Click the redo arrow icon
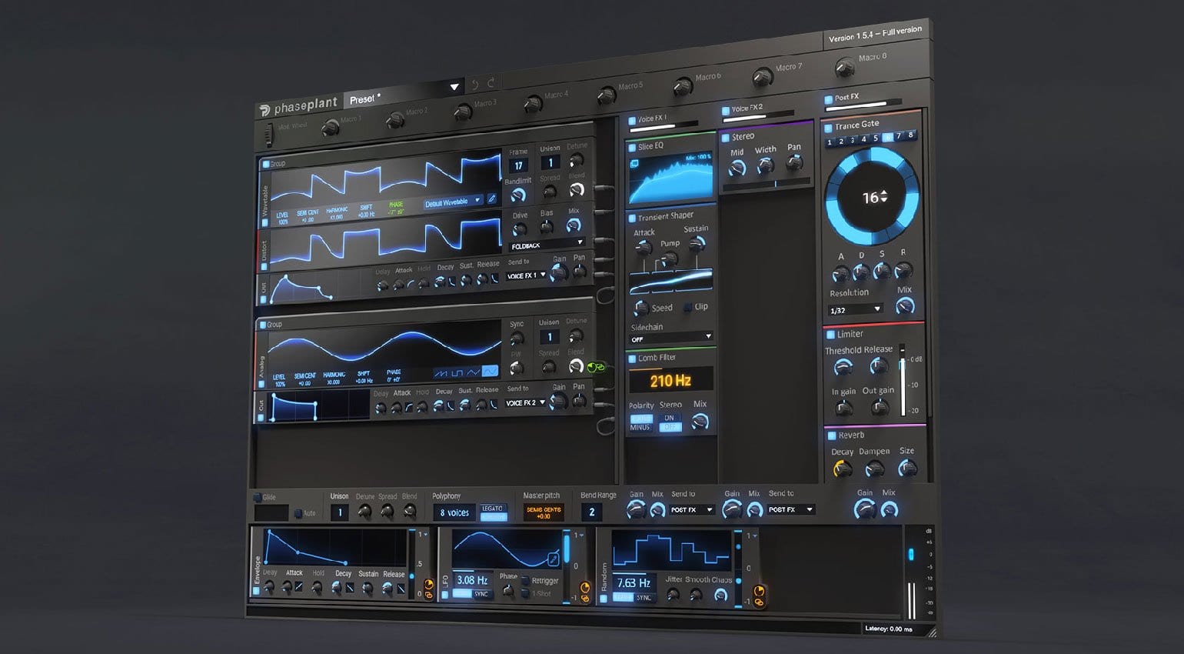This screenshot has width=1184, height=654. 491,83
